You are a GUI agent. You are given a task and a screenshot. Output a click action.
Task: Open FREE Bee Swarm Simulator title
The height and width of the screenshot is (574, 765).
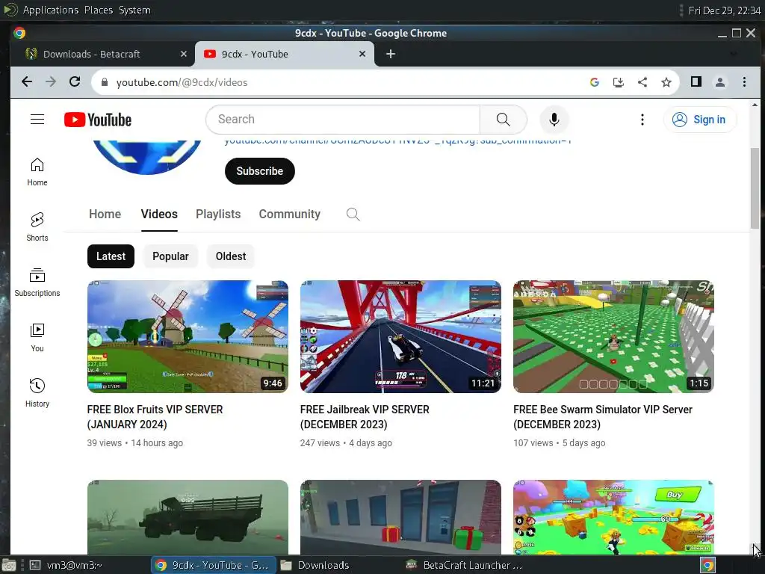pos(603,417)
